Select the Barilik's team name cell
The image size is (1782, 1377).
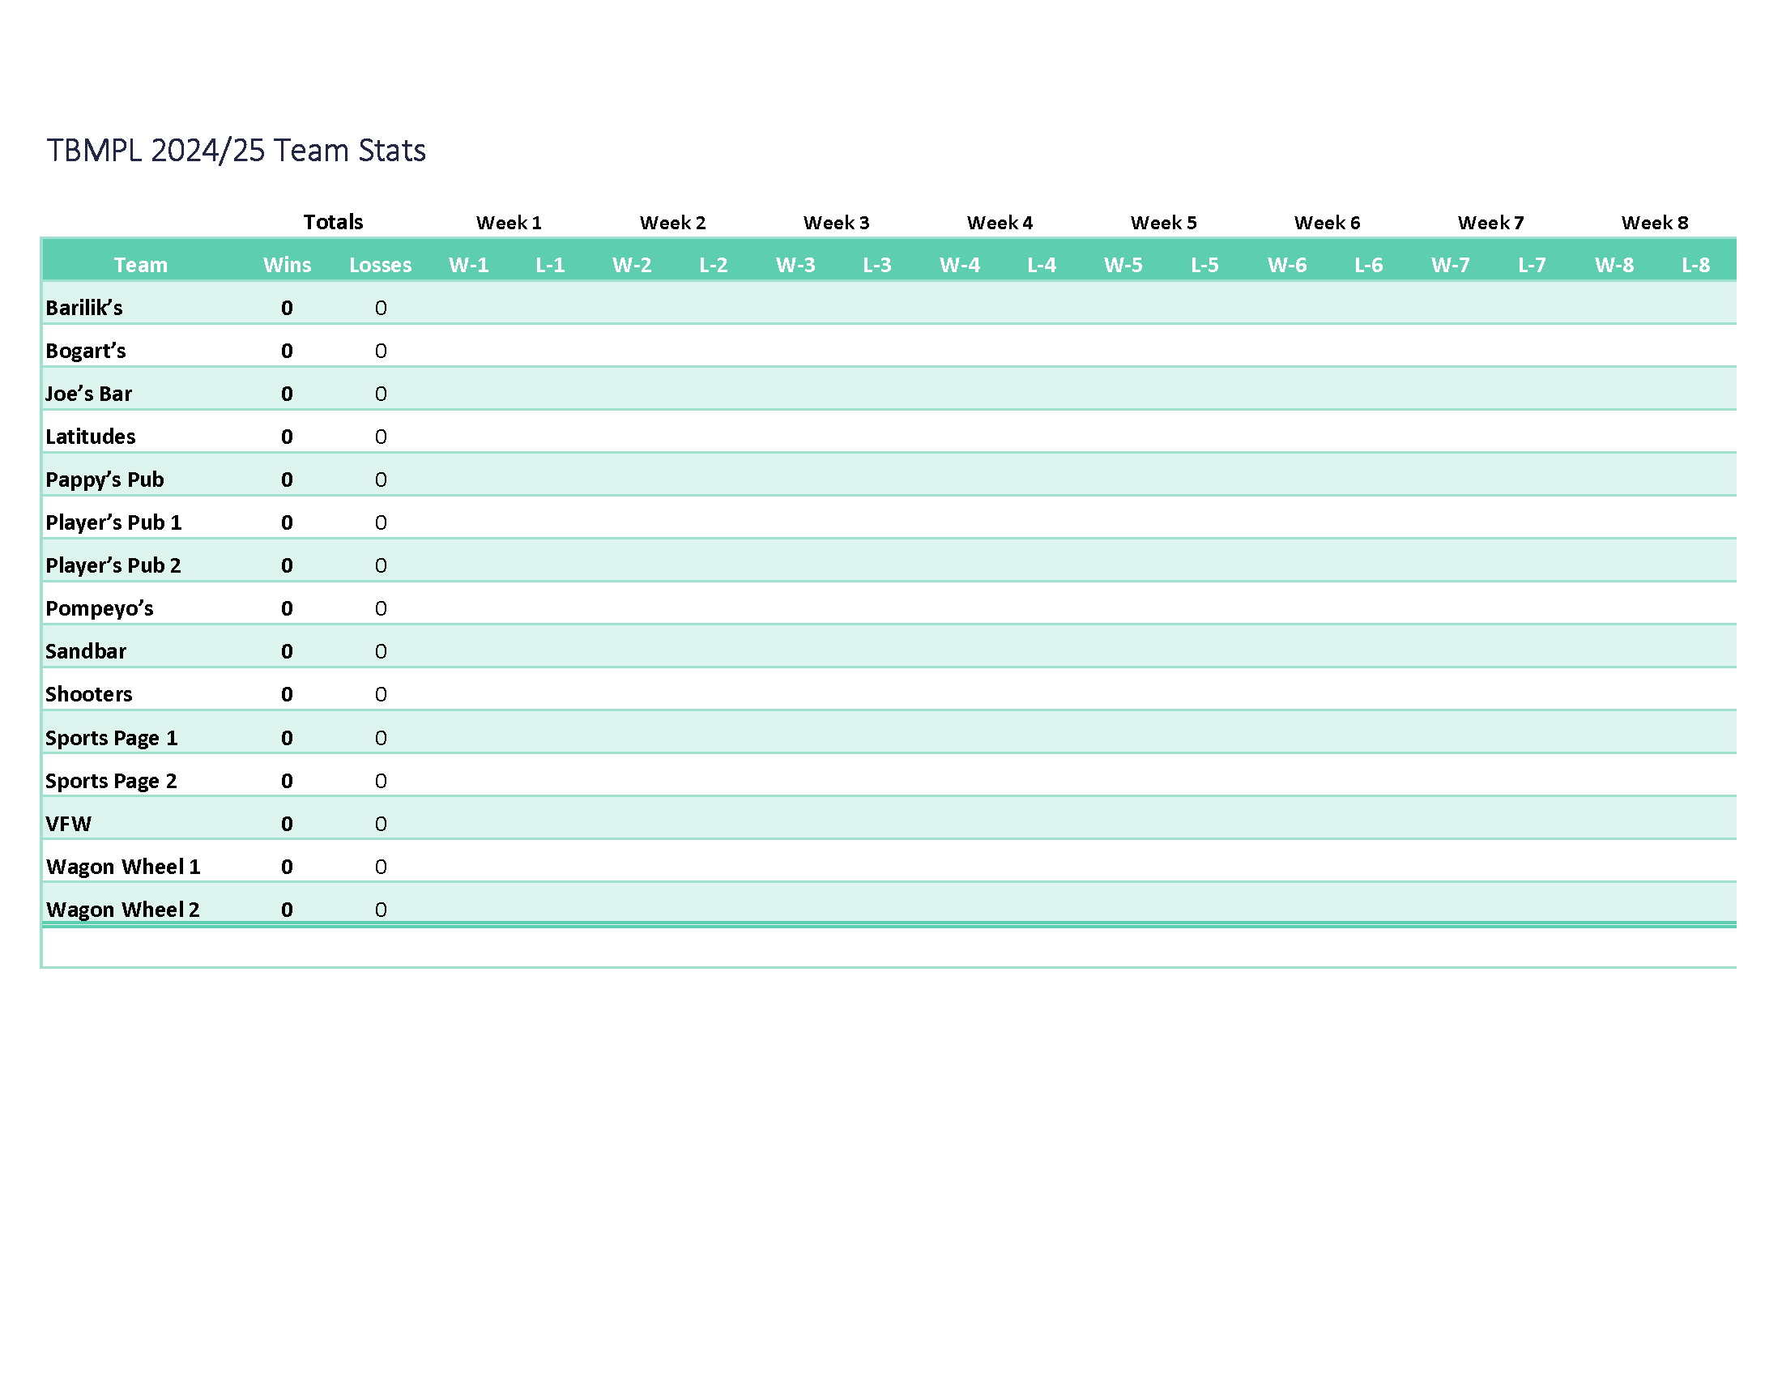click(84, 308)
